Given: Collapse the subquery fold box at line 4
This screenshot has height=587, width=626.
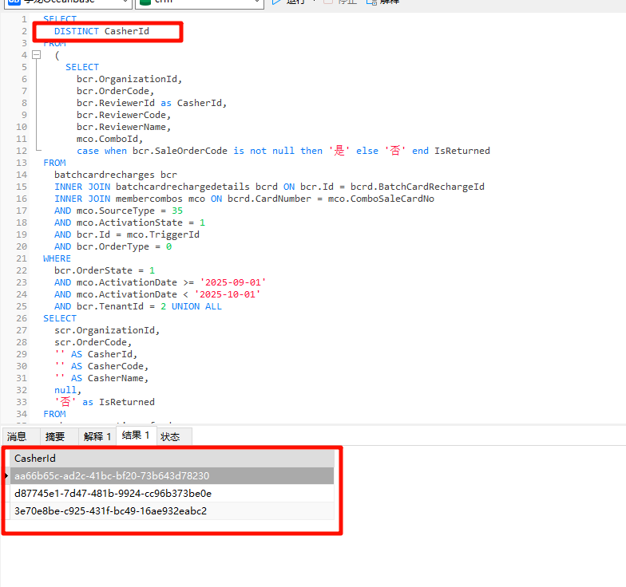Looking at the screenshot, I should pos(36,55).
